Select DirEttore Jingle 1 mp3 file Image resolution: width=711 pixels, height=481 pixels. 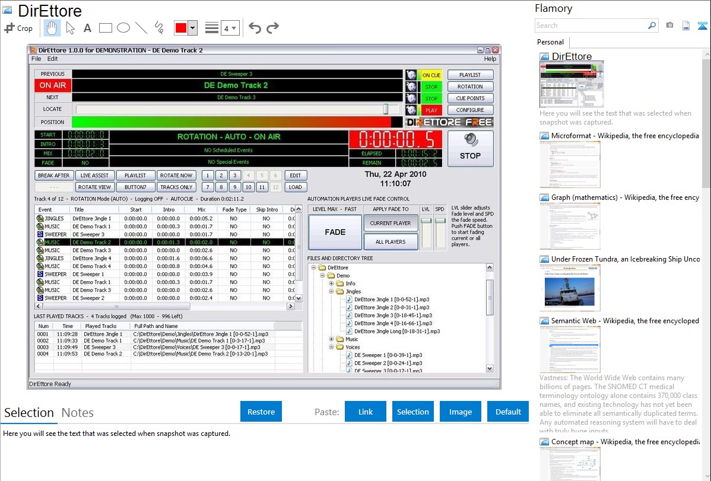click(392, 299)
